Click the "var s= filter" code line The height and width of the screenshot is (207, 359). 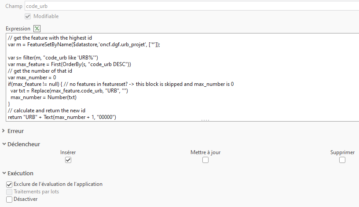(x=53, y=58)
